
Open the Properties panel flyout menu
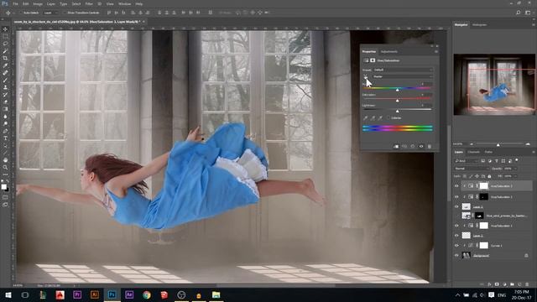pos(436,52)
